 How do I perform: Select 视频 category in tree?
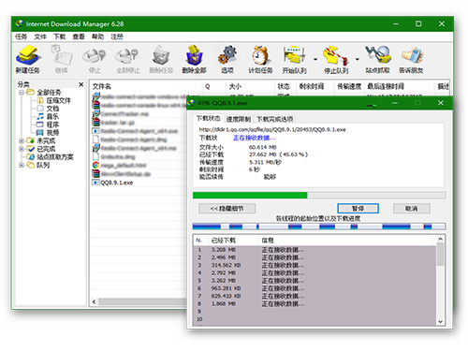(x=48, y=133)
